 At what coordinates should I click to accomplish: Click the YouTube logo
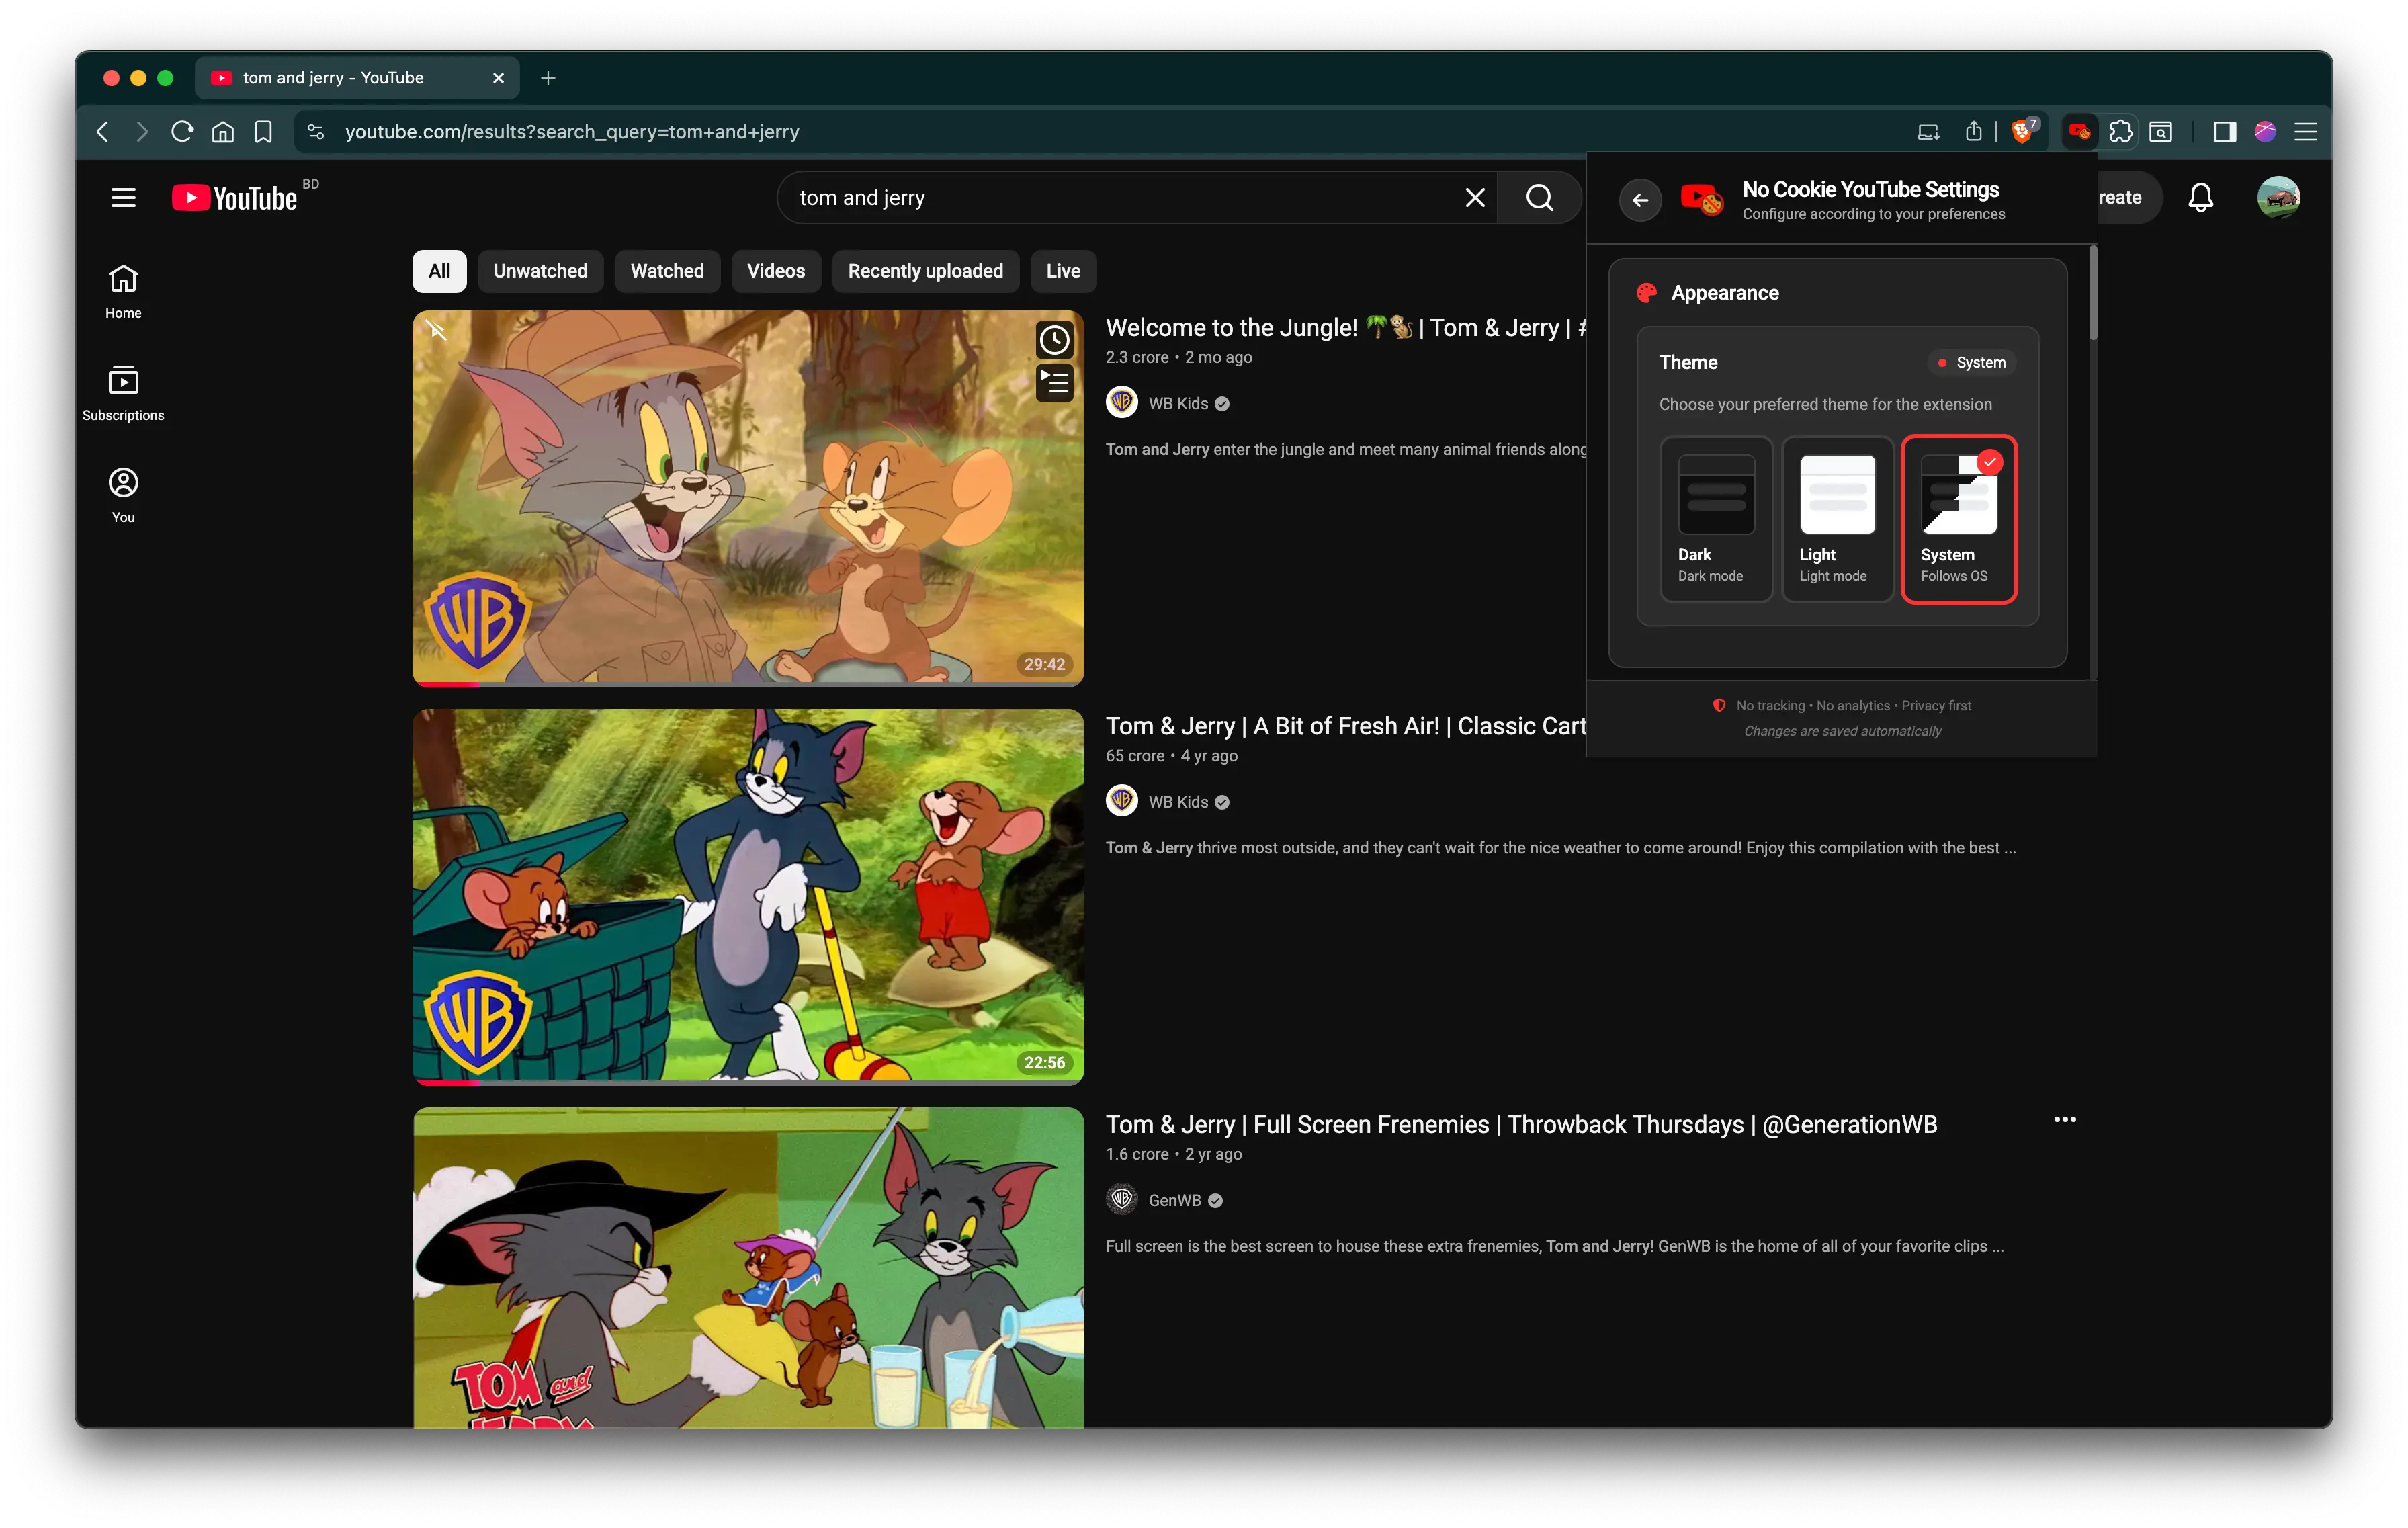click(x=235, y=197)
